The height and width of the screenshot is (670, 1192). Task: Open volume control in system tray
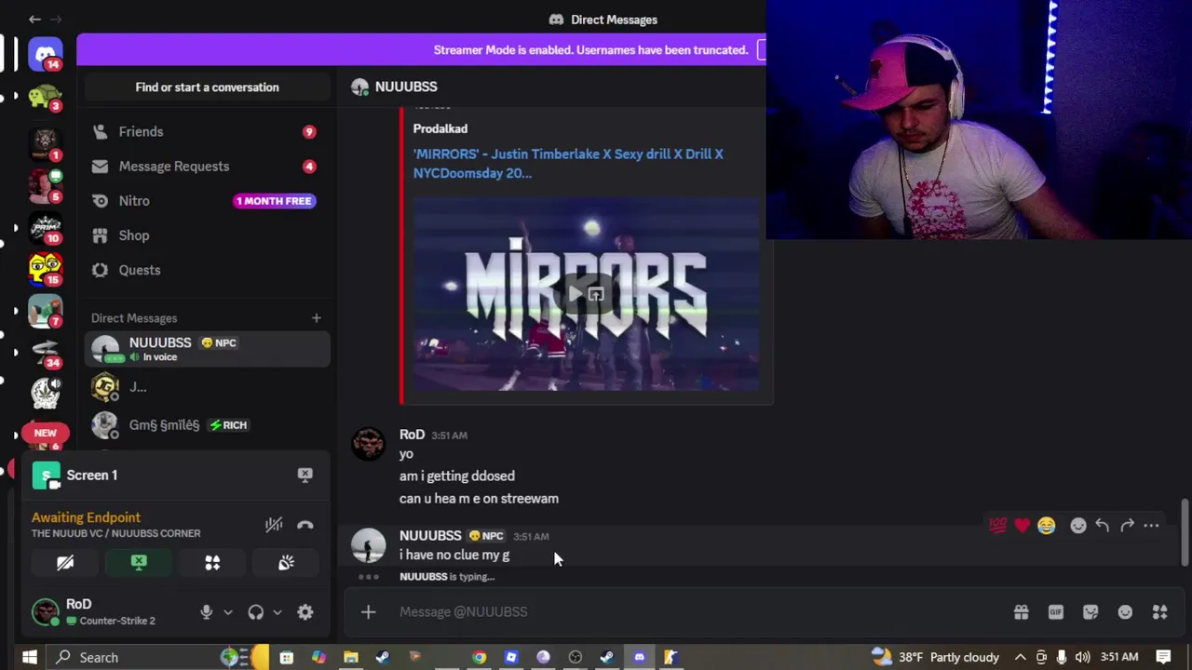pos(1081,657)
